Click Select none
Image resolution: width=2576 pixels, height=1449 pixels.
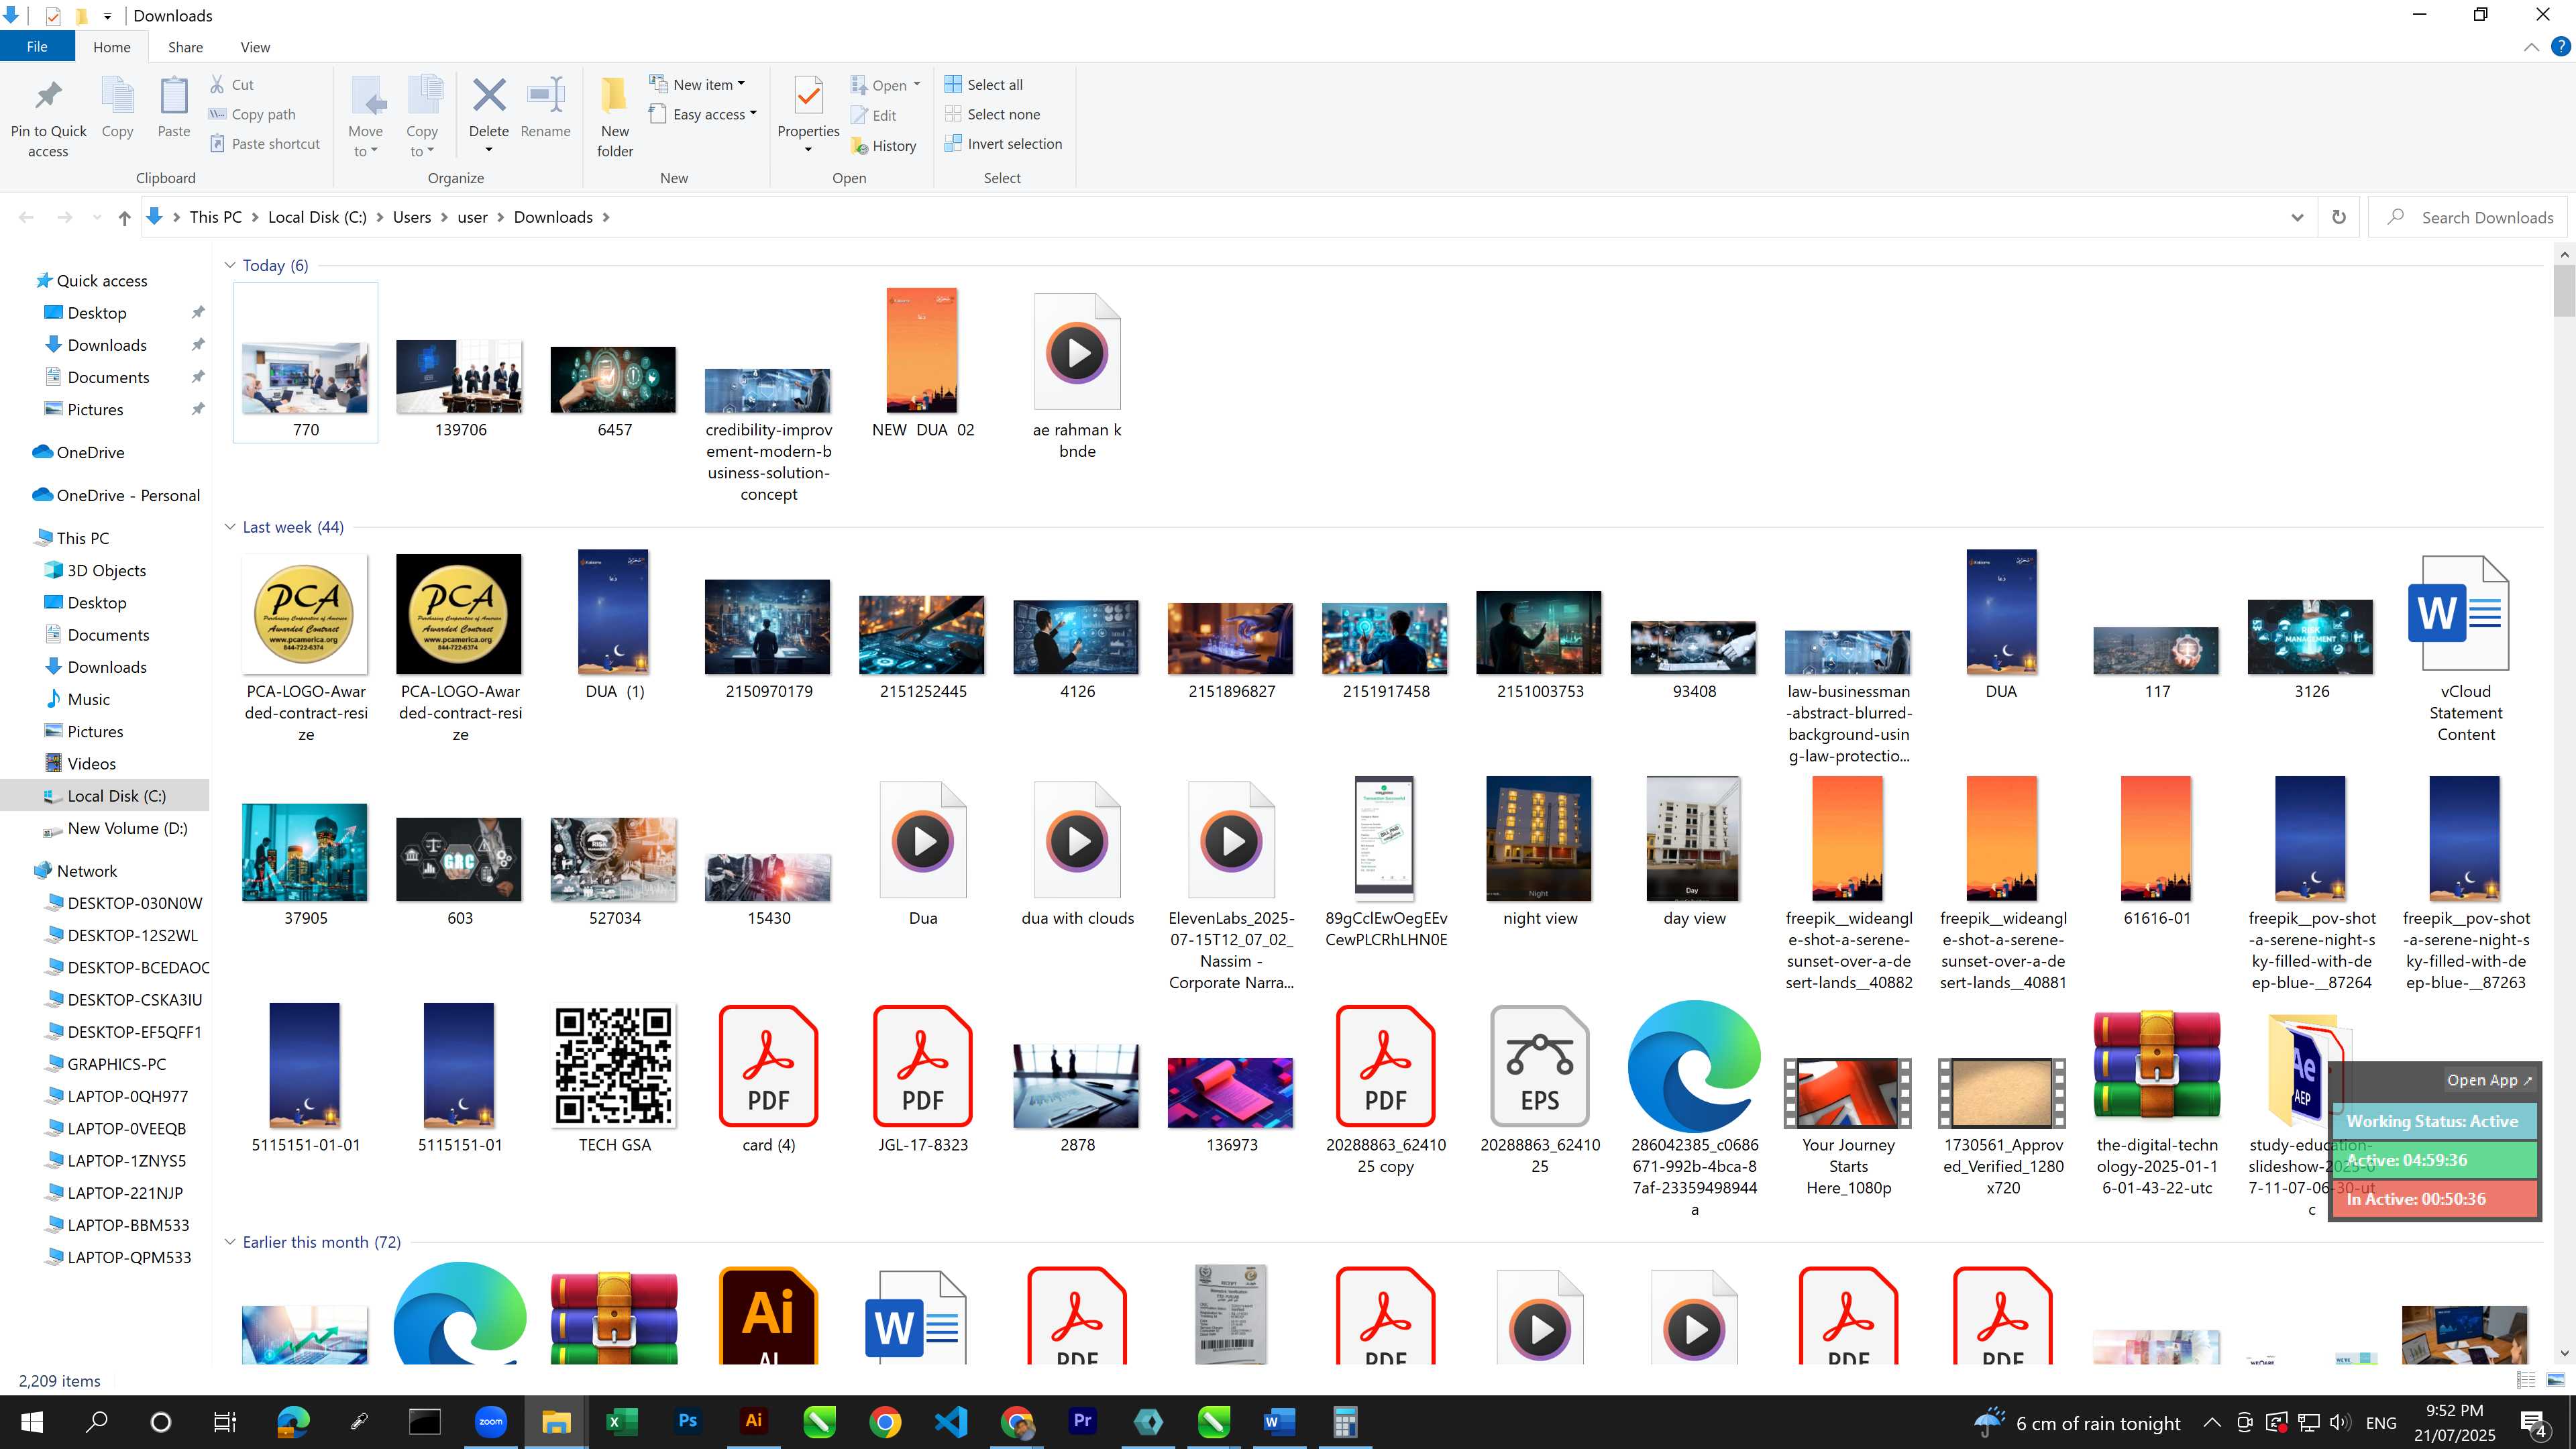pyautogui.click(x=992, y=114)
